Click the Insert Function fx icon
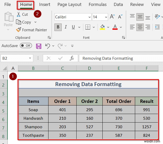Viewport: 163px width, 144px height. (x=72, y=58)
